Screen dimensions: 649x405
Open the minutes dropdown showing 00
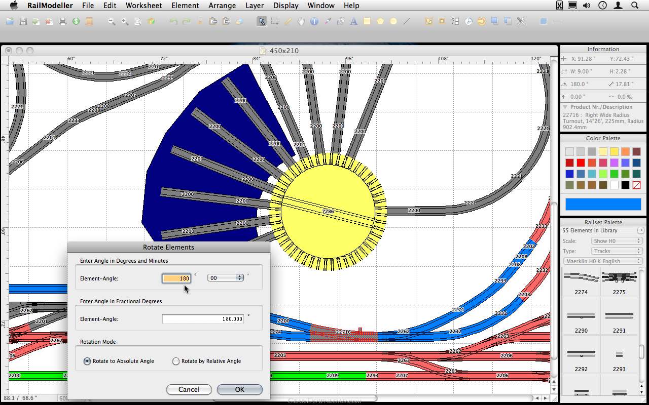coord(226,277)
